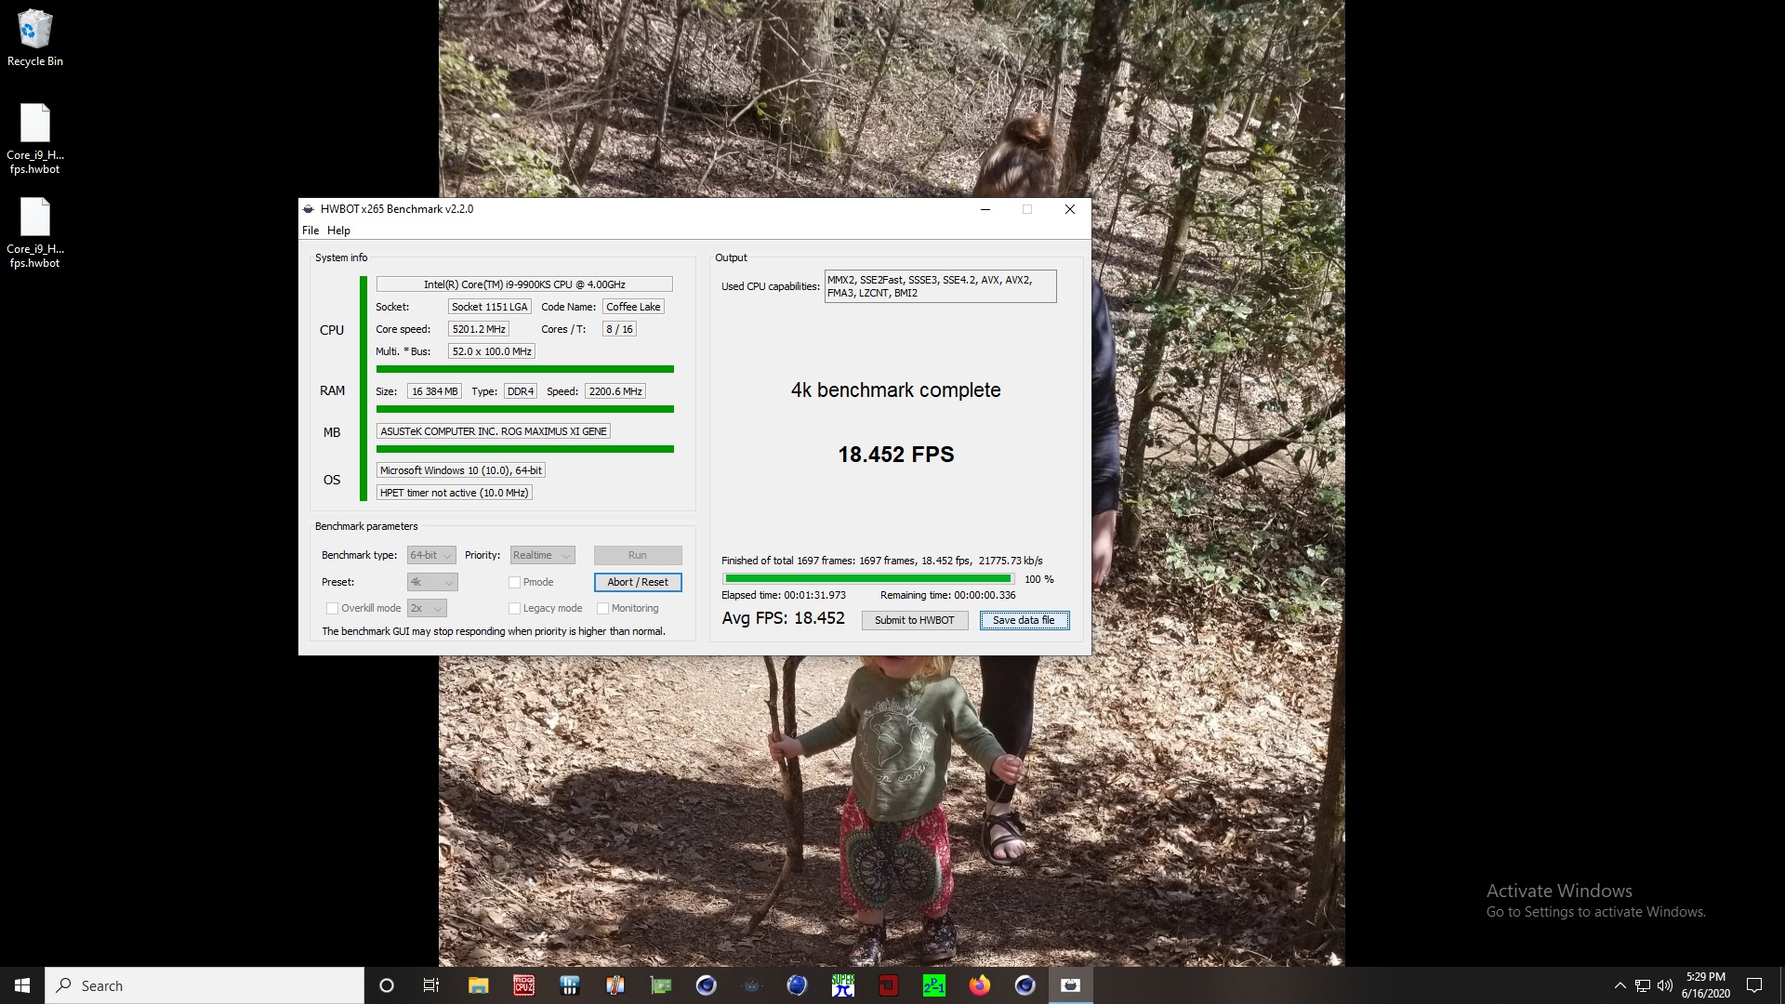Open the Windows Start menu
This screenshot has width=1785, height=1004.
coord(22,985)
